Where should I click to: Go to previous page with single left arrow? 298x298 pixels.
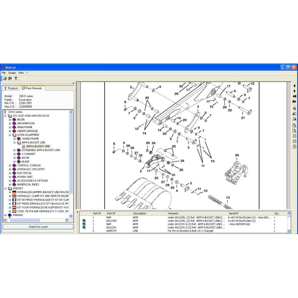click(x=294, y=86)
